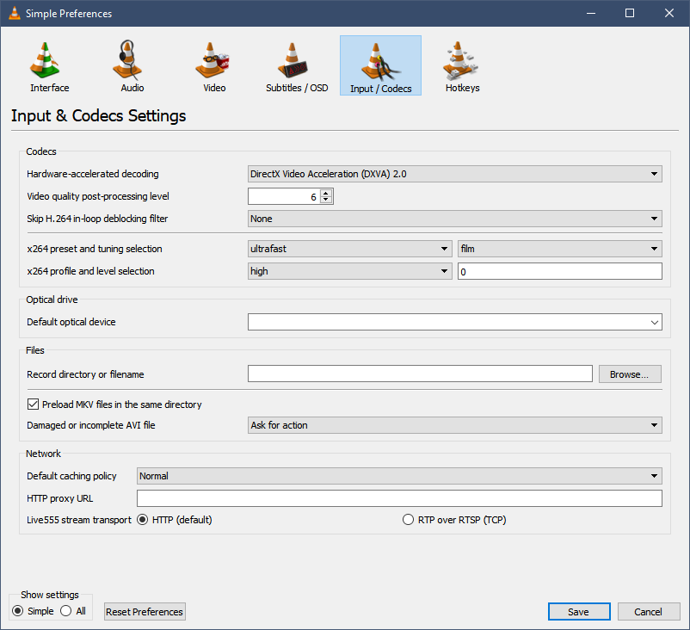
Task: Click the Record directory or filename field
Action: pos(420,374)
